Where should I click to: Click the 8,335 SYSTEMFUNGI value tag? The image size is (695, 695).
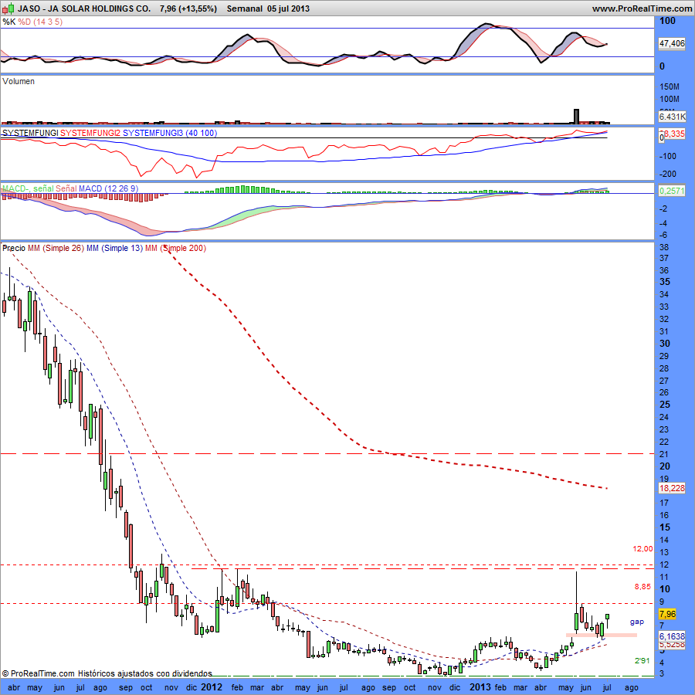point(673,134)
